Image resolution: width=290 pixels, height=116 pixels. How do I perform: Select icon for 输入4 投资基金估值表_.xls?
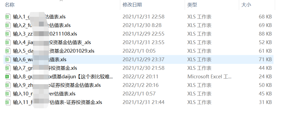(8, 43)
